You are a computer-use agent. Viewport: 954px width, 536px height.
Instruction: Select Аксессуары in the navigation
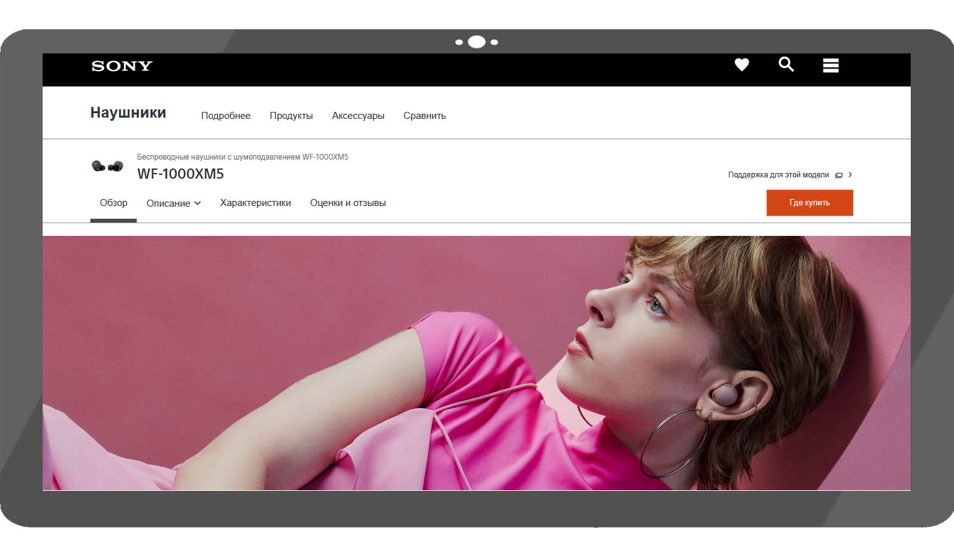point(358,116)
